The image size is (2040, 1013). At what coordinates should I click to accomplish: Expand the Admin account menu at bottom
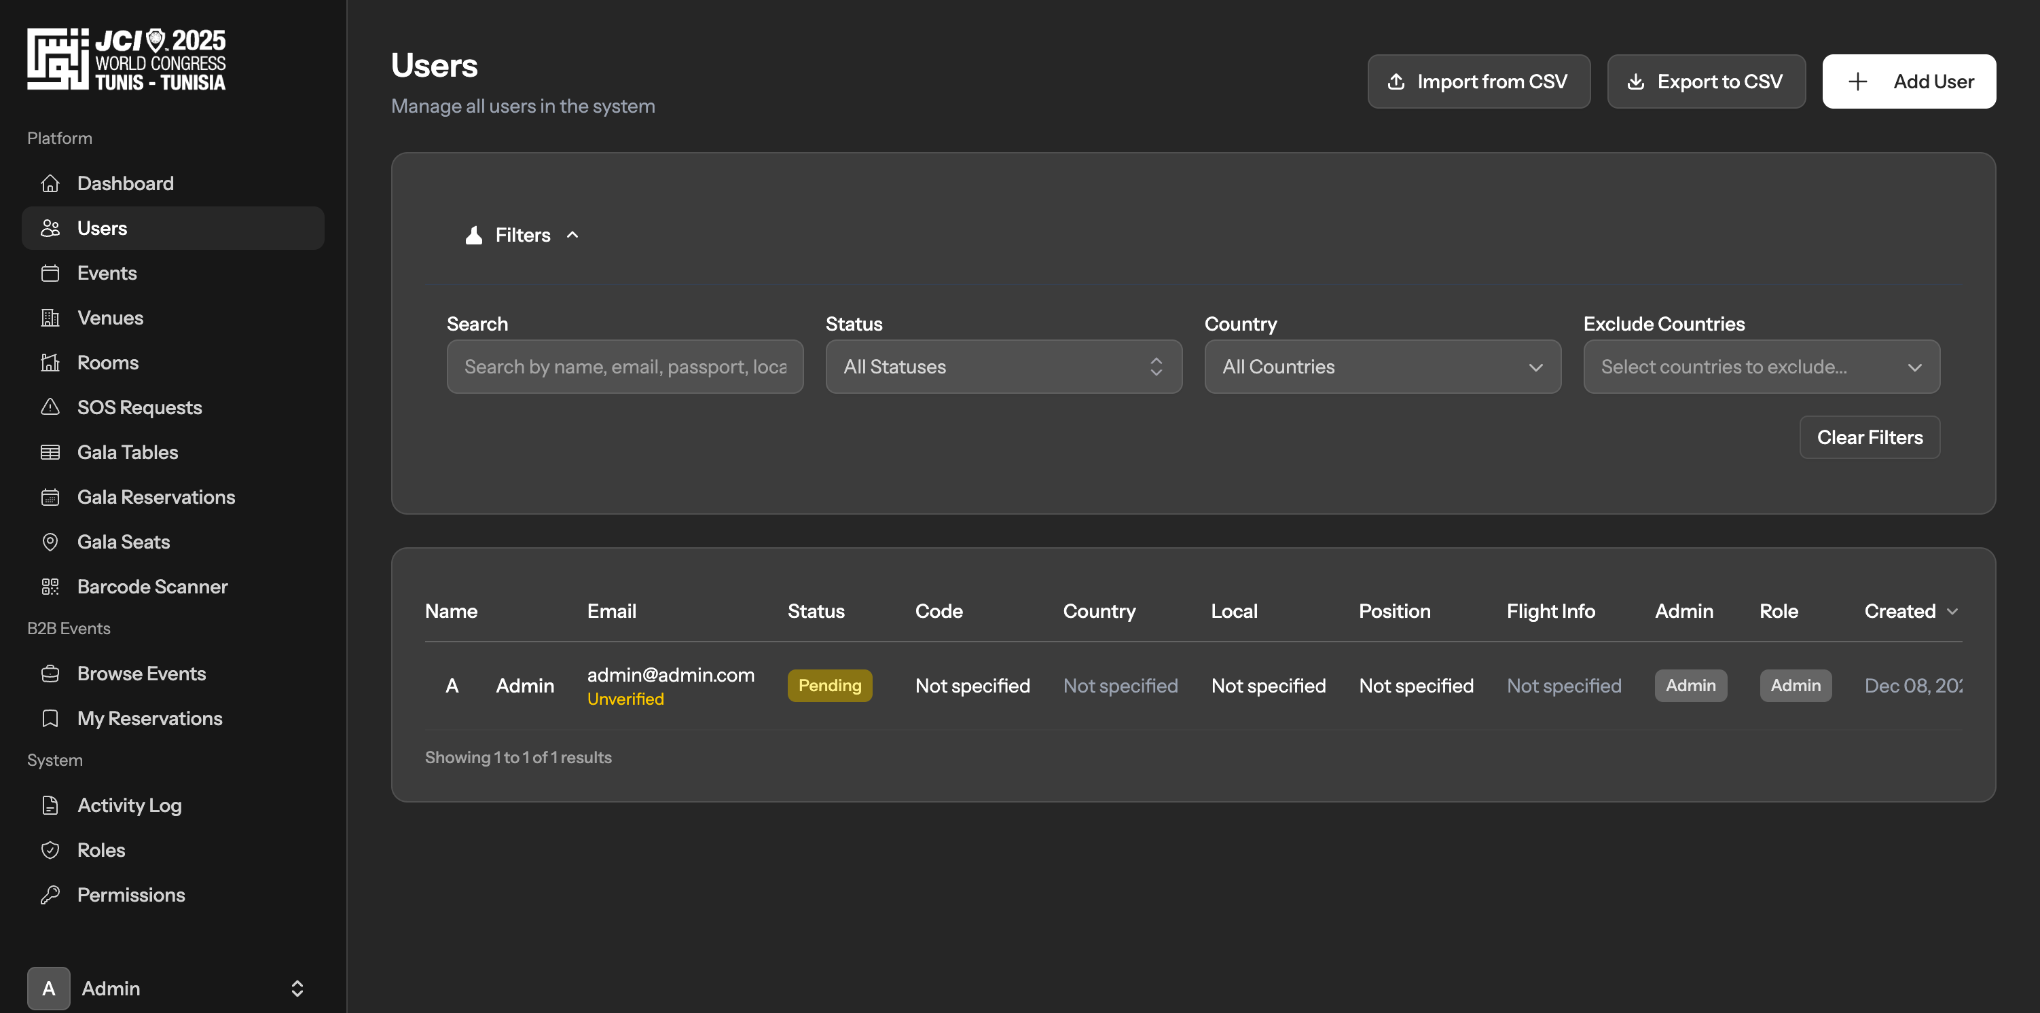click(x=166, y=989)
